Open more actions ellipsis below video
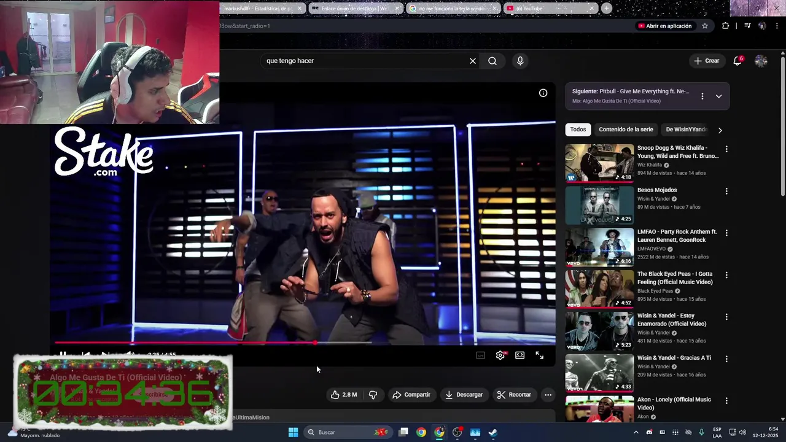This screenshot has height=442, width=786. 548,395
